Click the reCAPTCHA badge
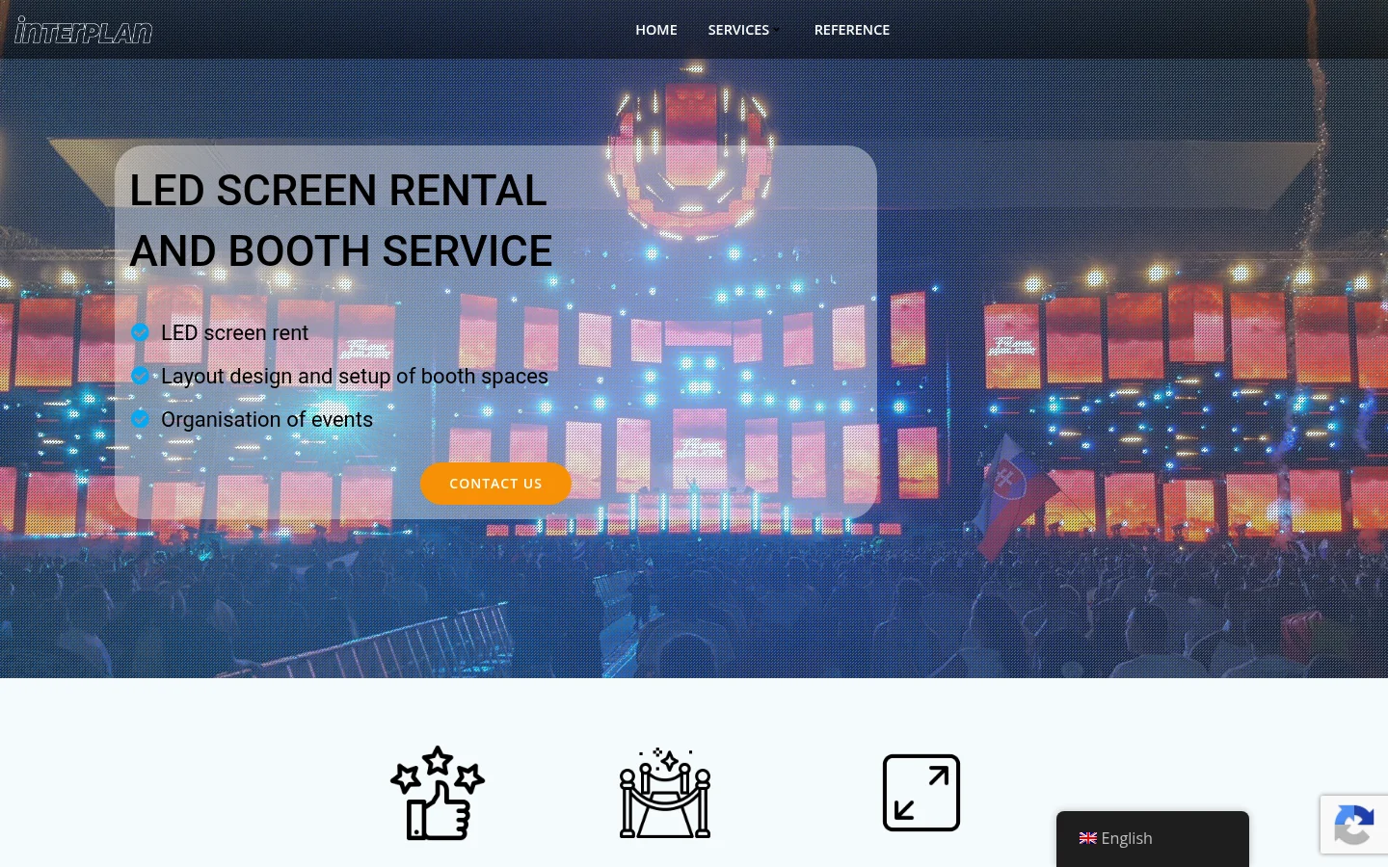 1354,825
